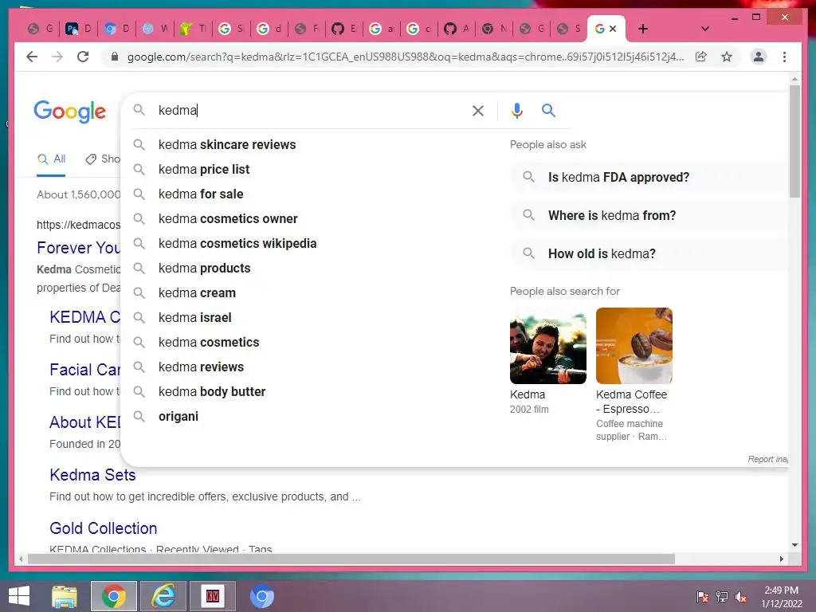Open the 'About KEDMA' sitelink
The width and height of the screenshot is (816, 612).
(84, 422)
